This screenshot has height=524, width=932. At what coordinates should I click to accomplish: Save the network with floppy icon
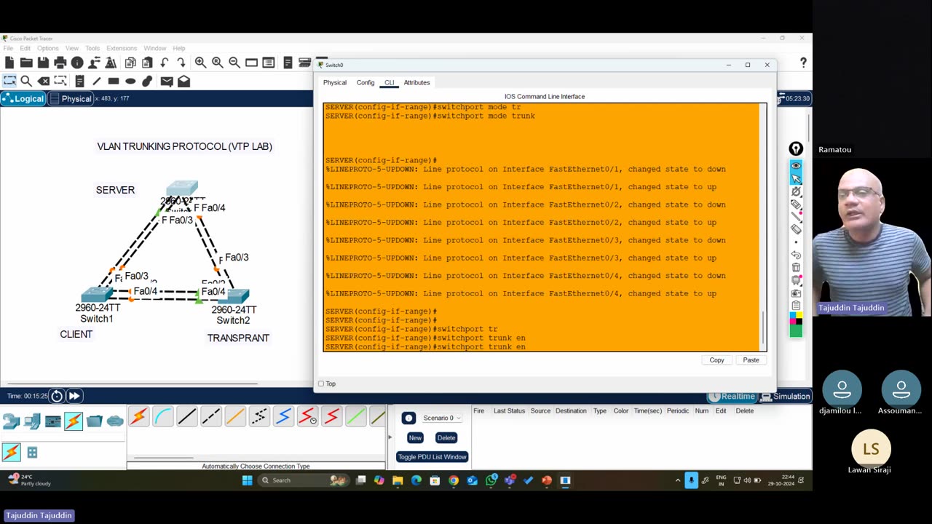tap(43, 63)
